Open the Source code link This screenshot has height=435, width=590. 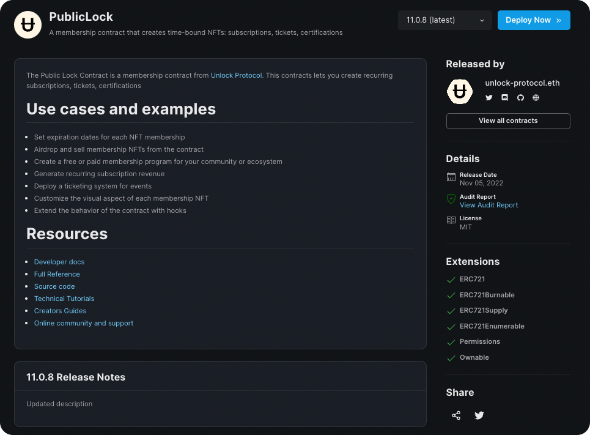(54, 286)
